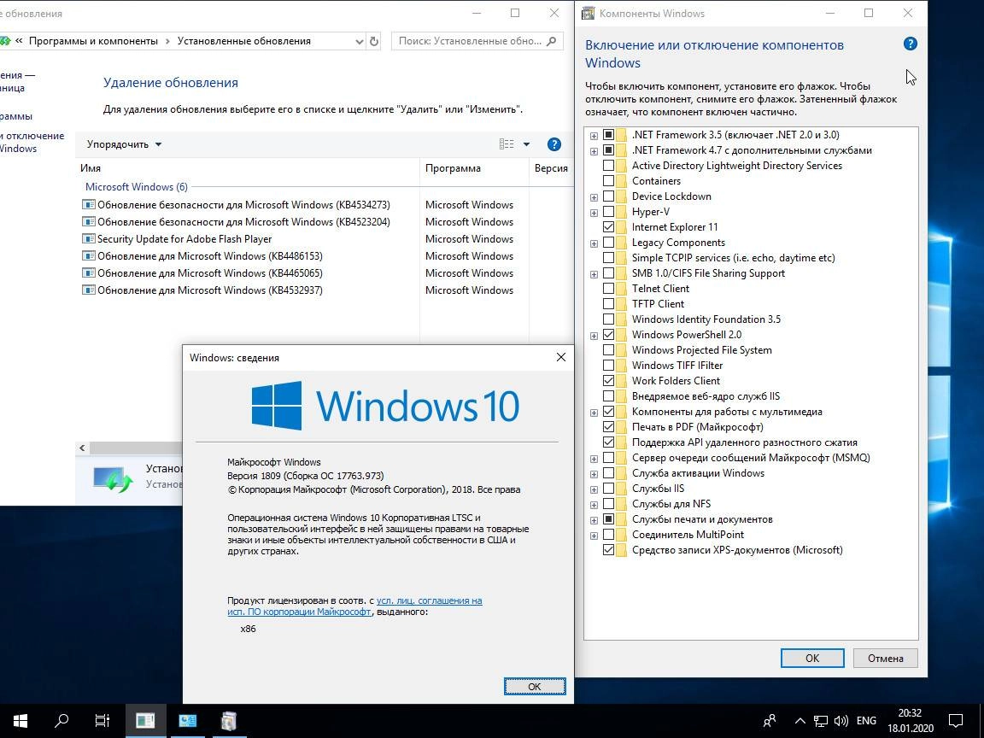
Task: Uncheck Internet Explorer 11
Action: pos(608,226)
